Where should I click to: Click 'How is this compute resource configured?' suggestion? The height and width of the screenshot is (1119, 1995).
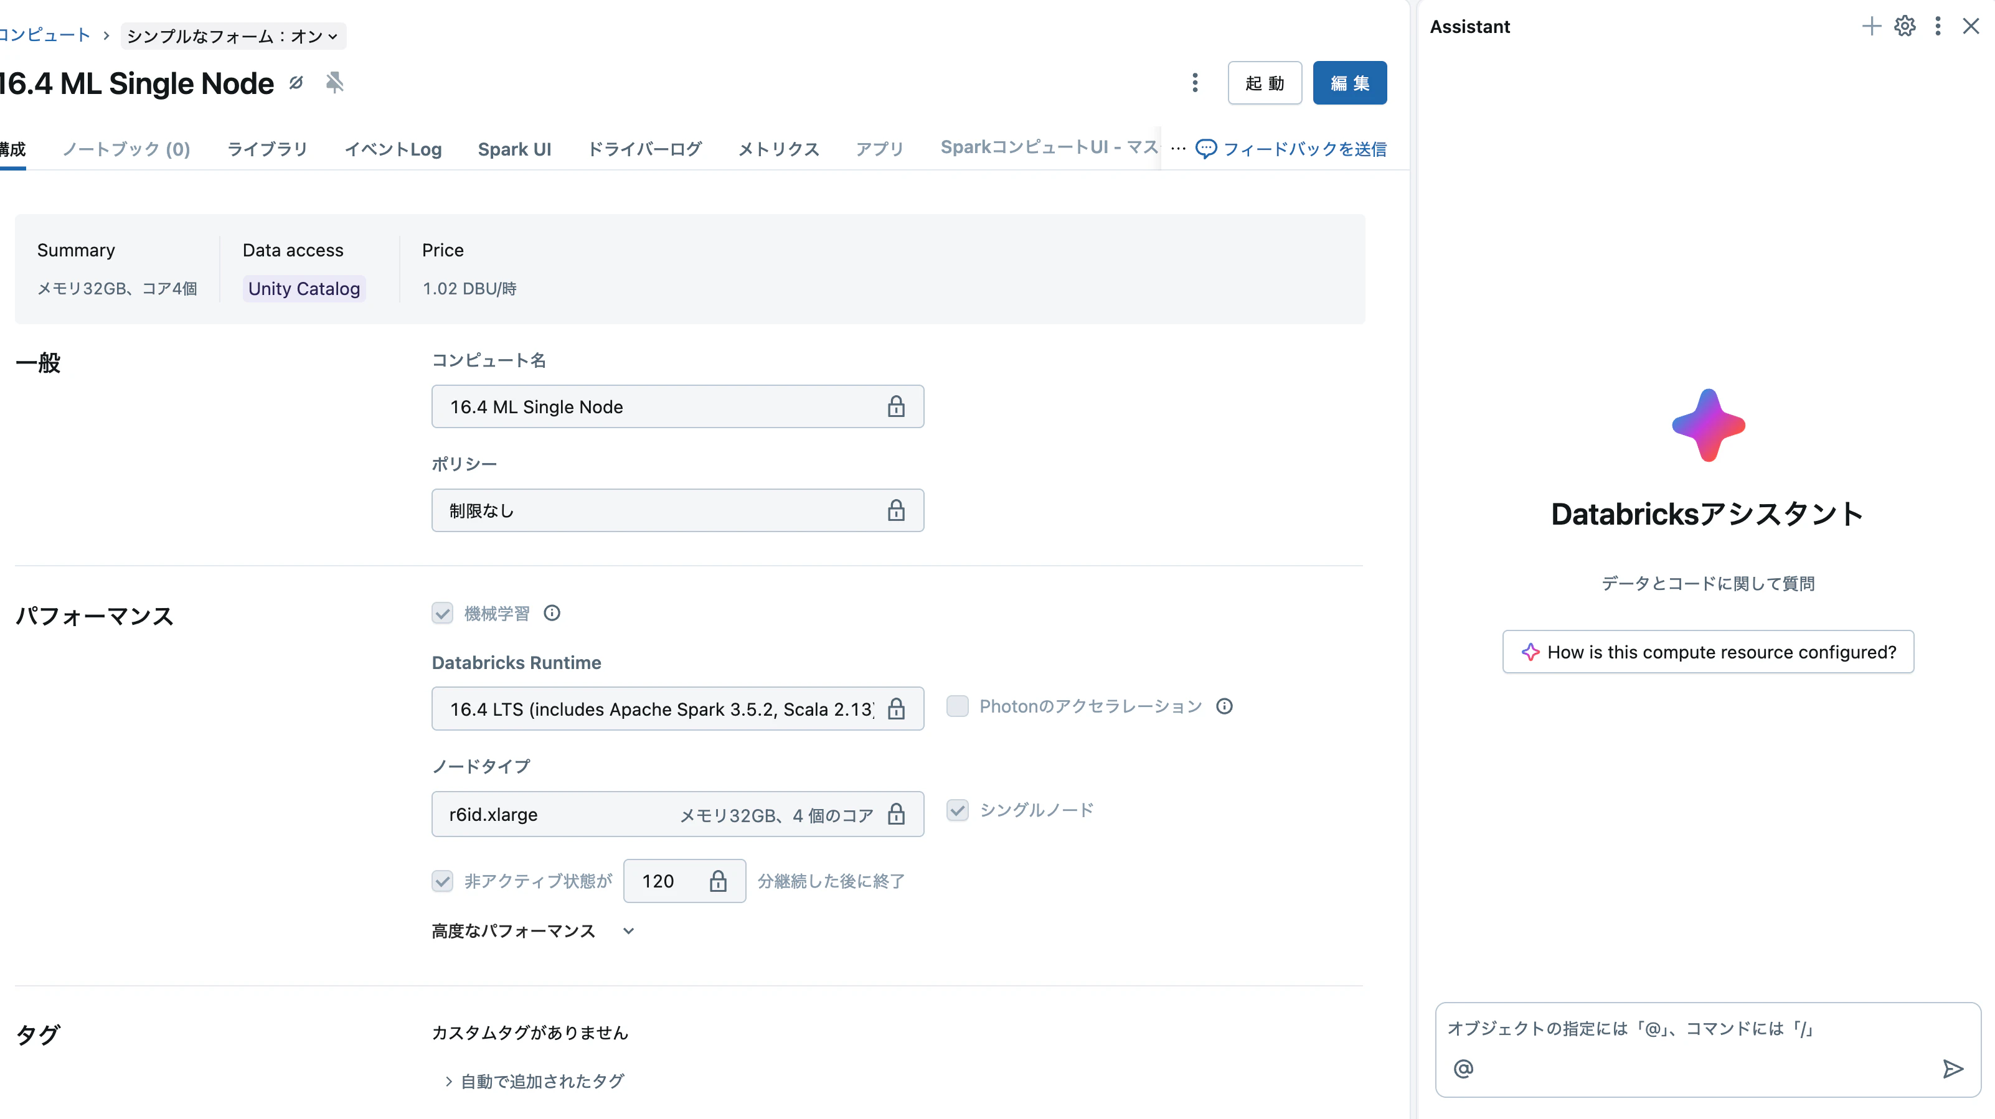click(x=1709, y=652)
